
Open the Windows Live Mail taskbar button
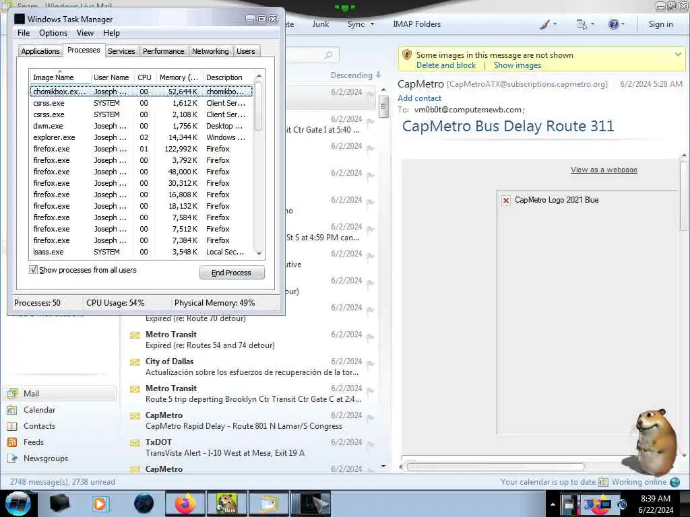[x=269, y=504]
